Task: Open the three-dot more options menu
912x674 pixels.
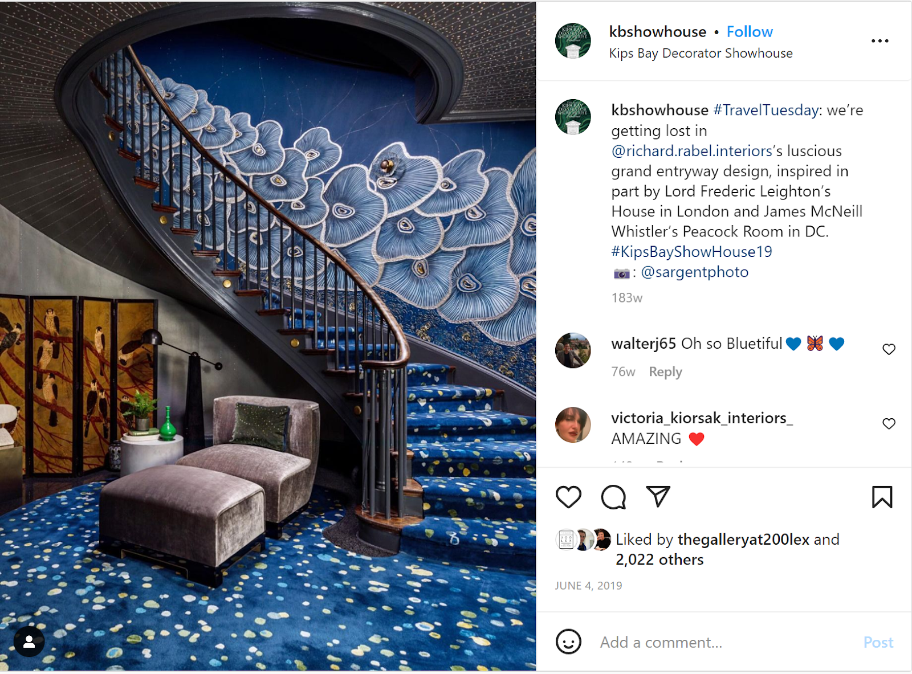Action: click(880, 41)
